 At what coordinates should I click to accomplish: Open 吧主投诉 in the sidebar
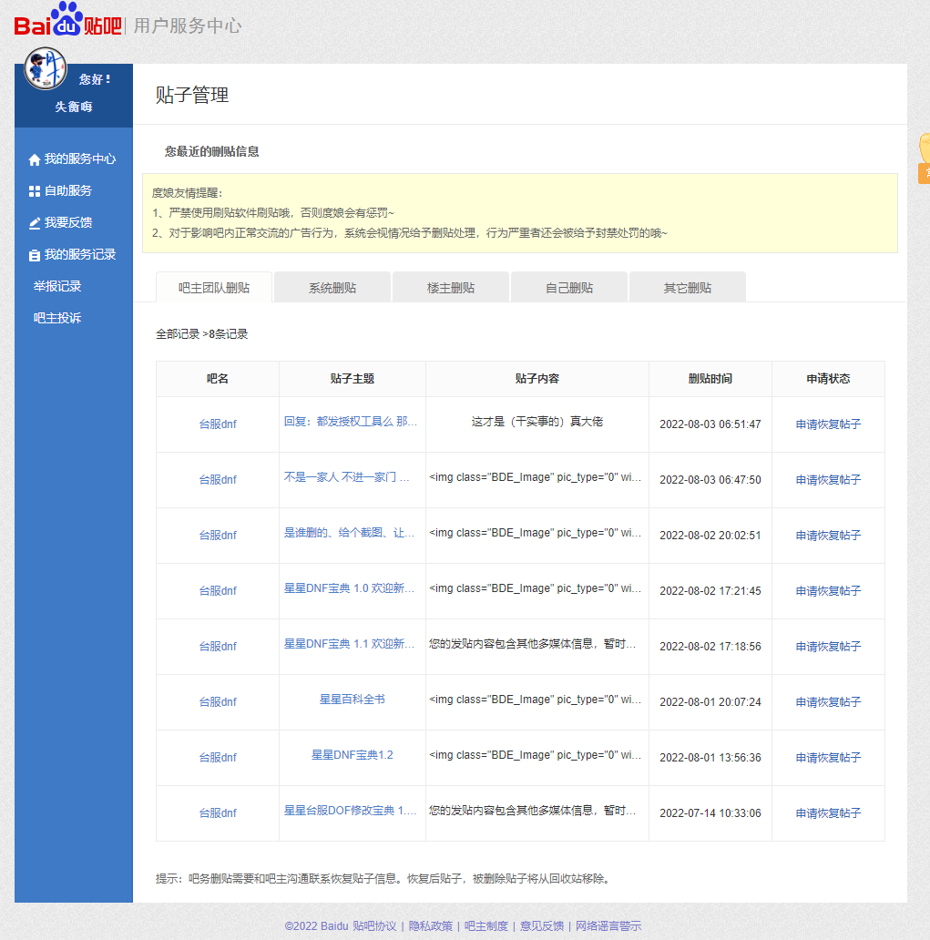pos(57,318)
